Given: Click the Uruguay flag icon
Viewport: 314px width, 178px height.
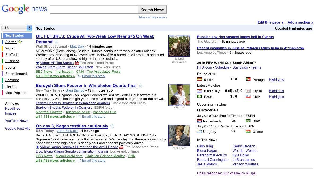Looking at the screenshot, I should [x=199, y=131].
